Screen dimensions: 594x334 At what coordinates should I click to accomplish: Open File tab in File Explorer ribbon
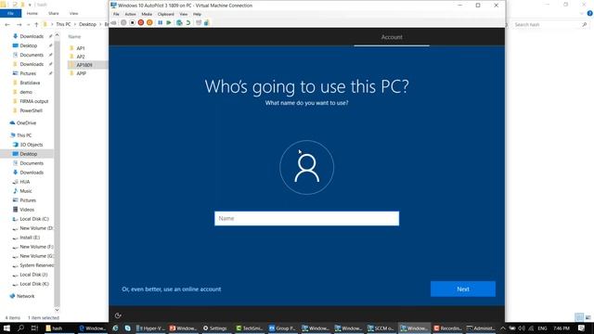[x=10, y=13]
